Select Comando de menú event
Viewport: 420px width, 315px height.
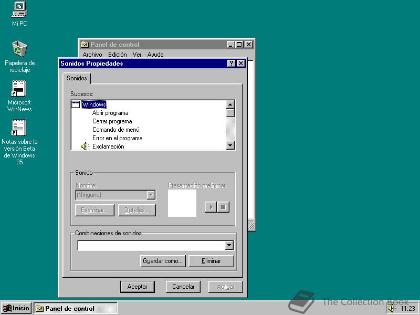click(115, 130)
